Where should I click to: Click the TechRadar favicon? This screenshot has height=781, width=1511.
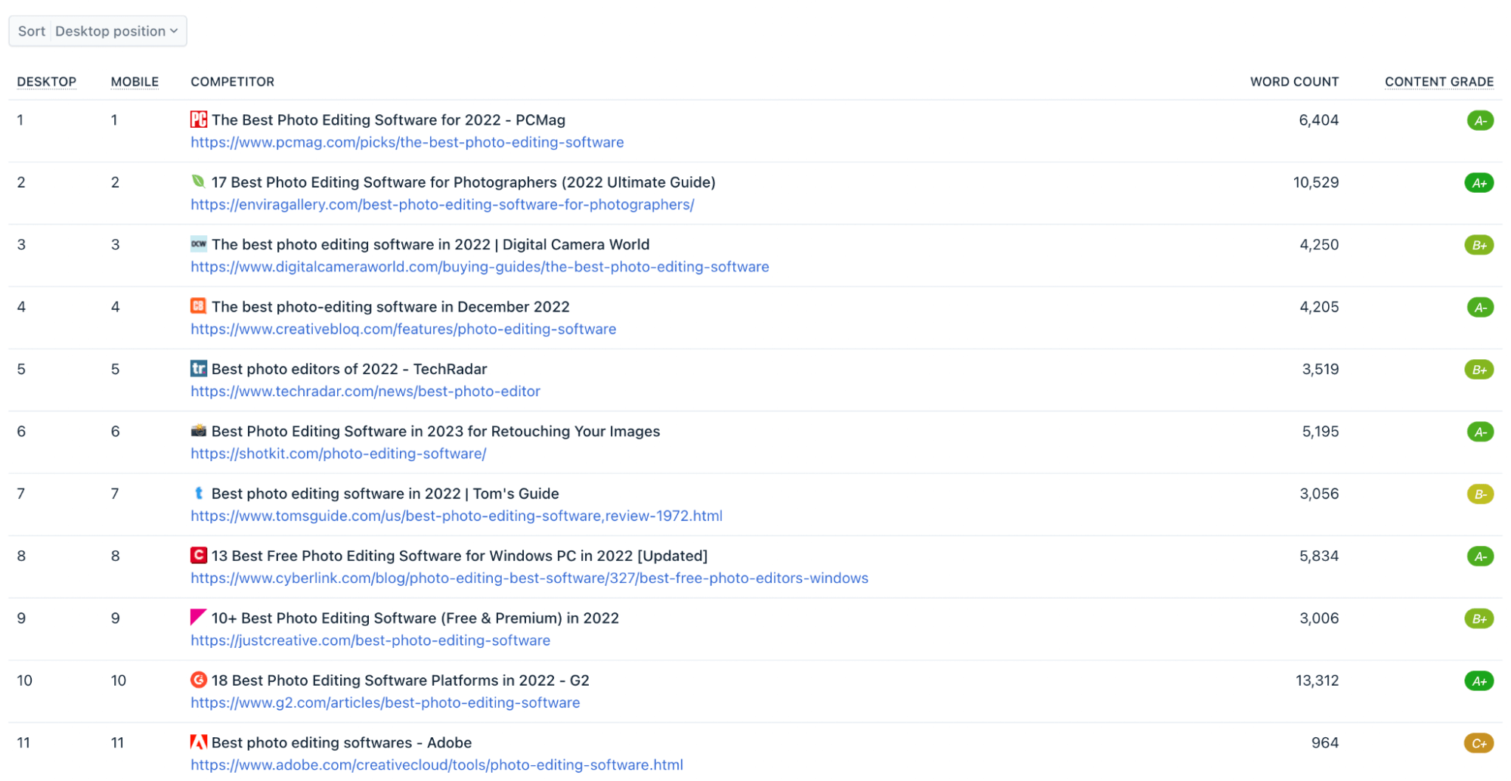(x=199, y=368)
